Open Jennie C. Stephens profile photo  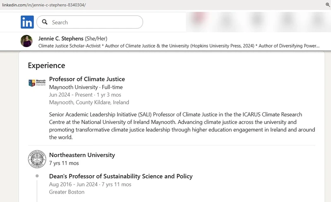tap(26, 41)
